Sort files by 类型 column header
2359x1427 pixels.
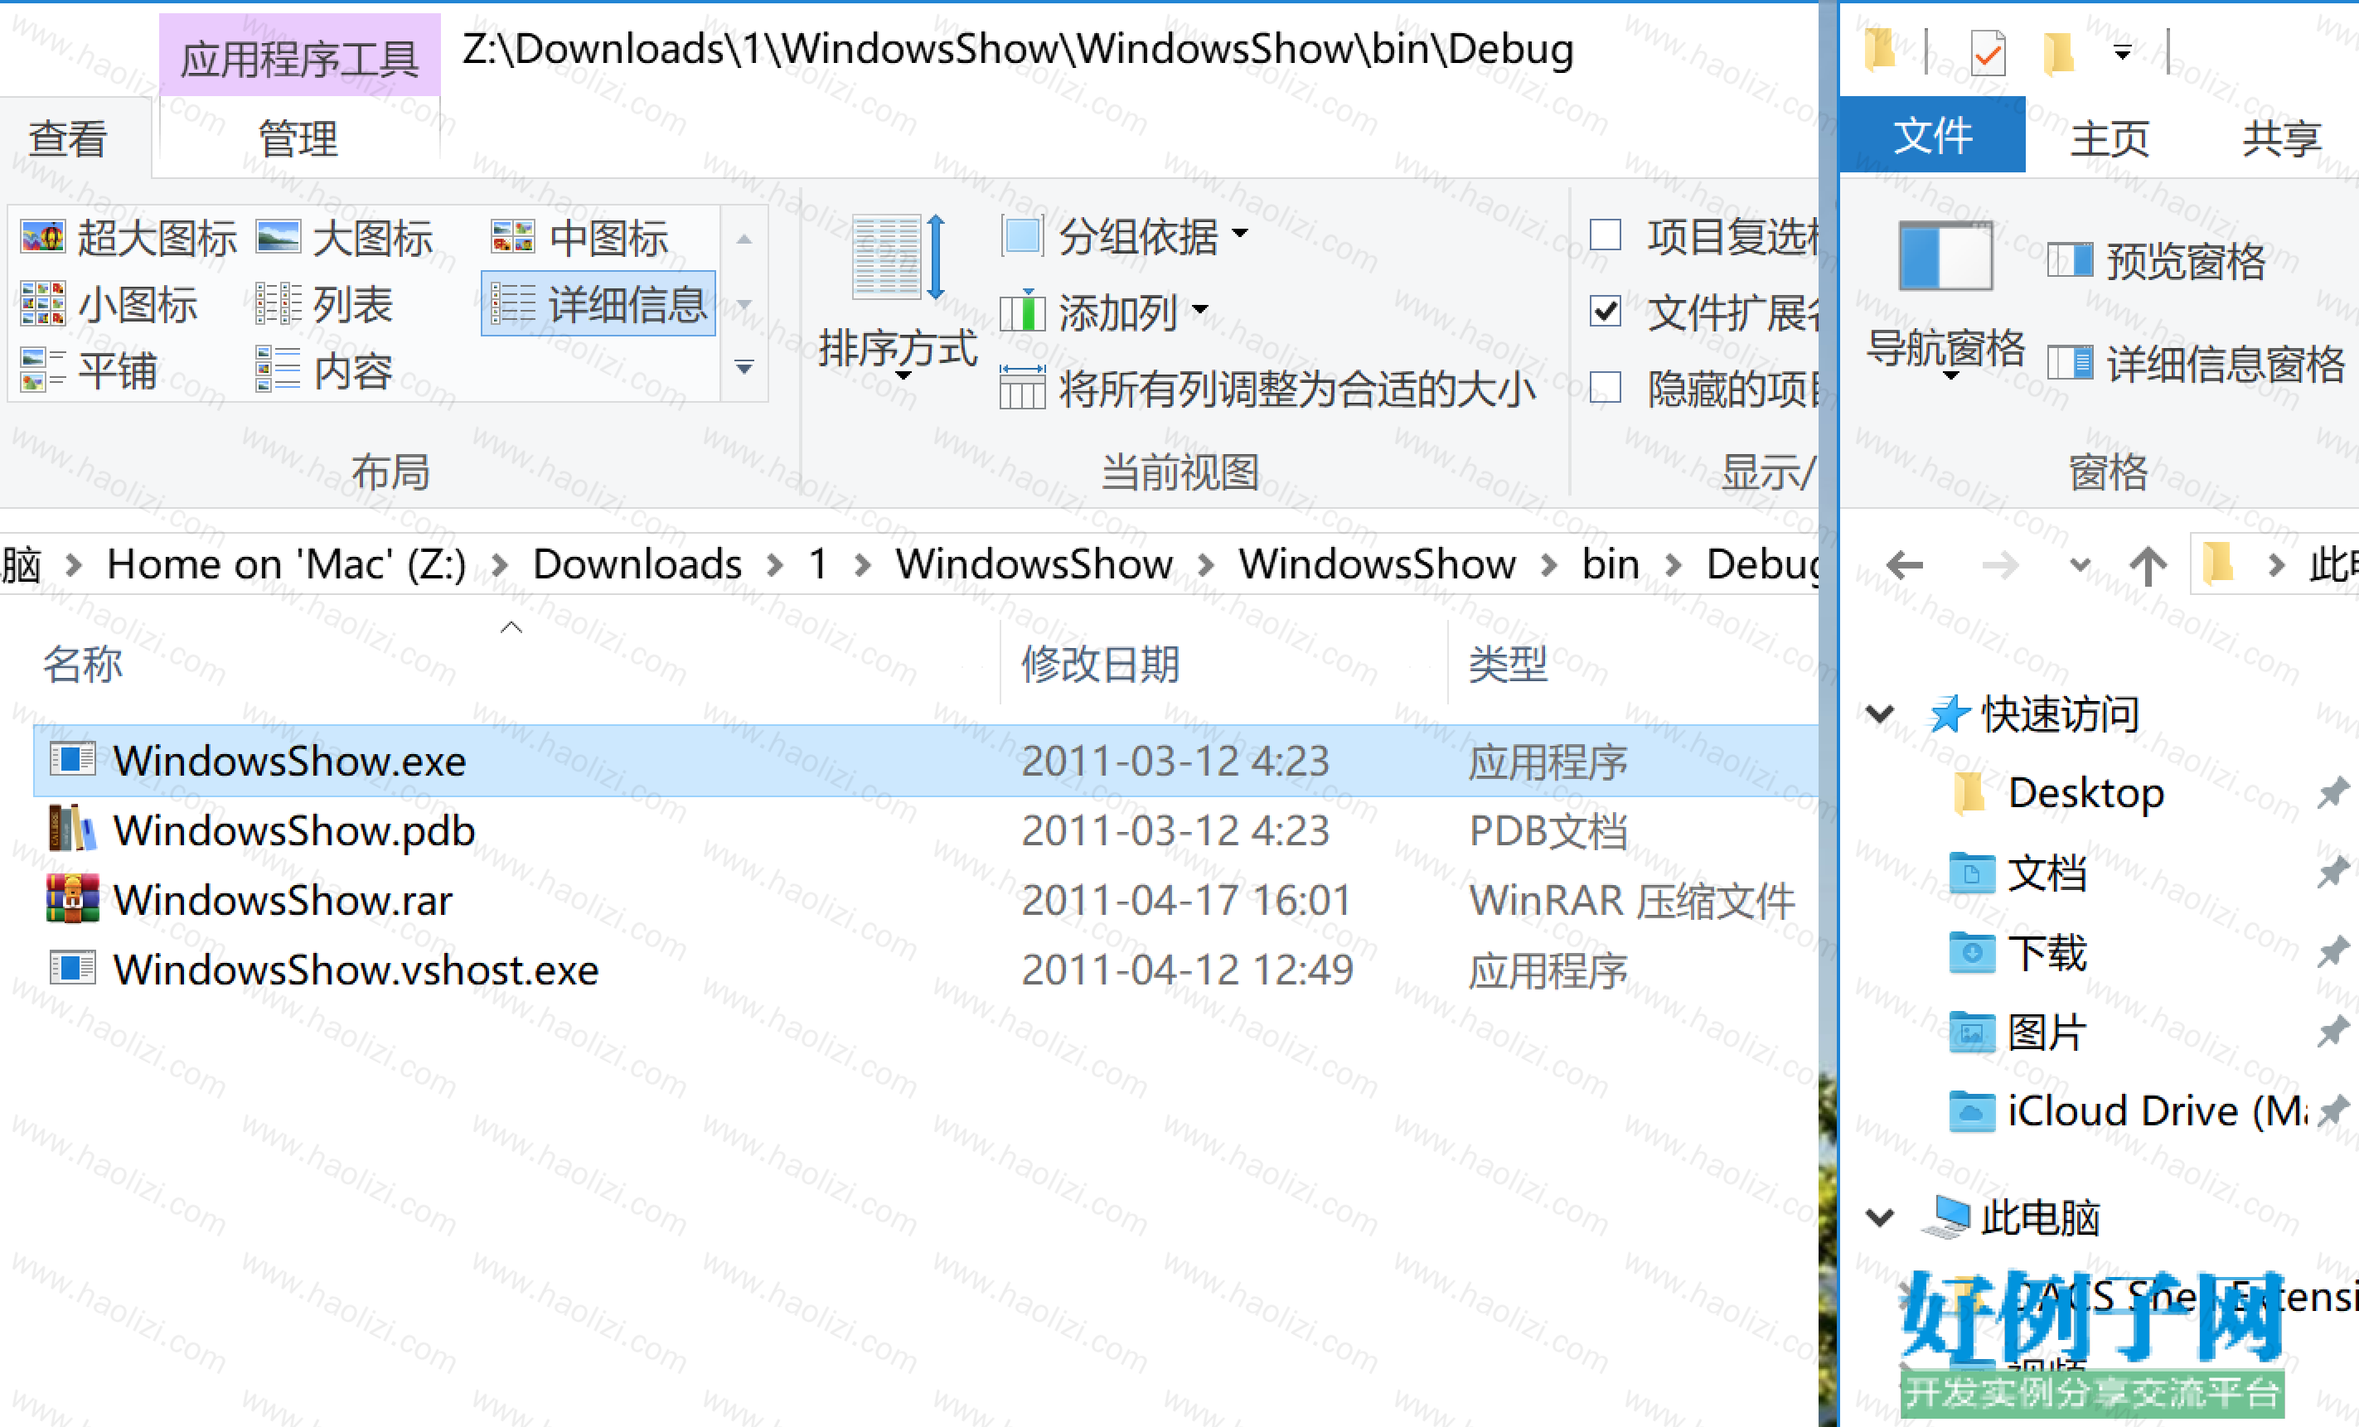coord(1508,663)
